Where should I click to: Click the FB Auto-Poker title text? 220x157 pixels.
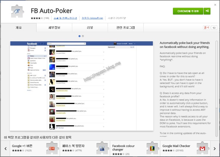pyautogui.click(x=52, y=11)
